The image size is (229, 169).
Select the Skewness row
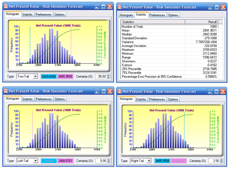click(170, 61)
